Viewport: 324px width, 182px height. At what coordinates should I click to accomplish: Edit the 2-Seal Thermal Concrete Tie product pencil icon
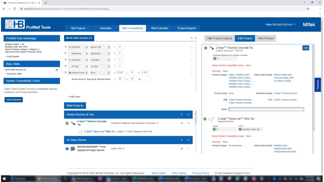[x=182, y=123]
